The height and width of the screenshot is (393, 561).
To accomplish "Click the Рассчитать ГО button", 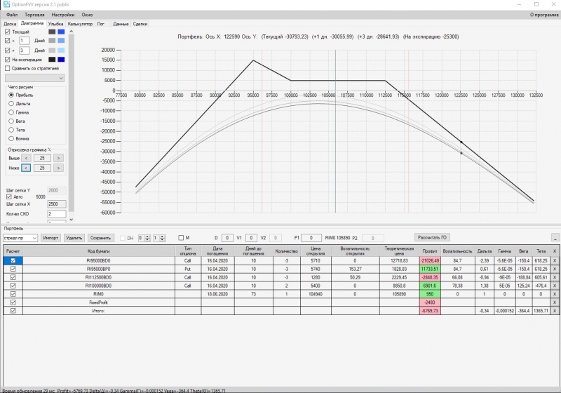I will click(x=432, y=237).
